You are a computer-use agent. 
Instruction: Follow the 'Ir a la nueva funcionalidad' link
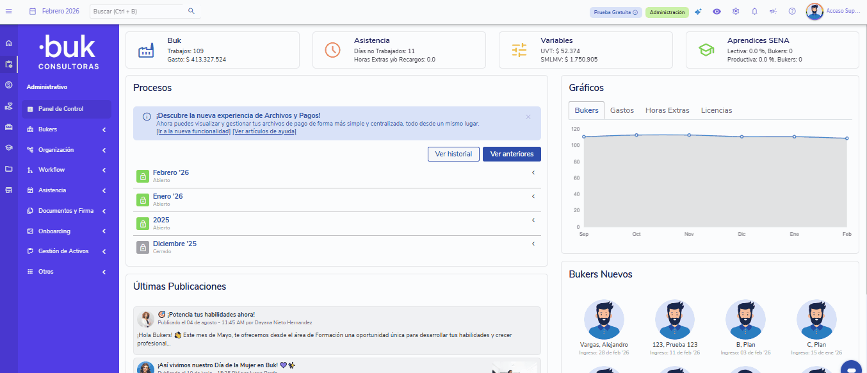point(193,131)
